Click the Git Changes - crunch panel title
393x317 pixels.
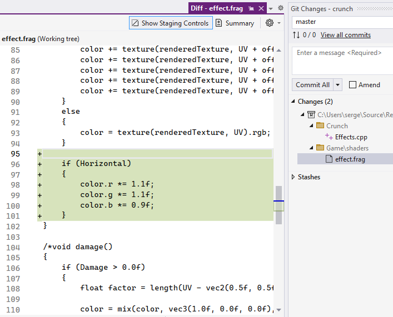pyautogui.click(x=321, y=9)
